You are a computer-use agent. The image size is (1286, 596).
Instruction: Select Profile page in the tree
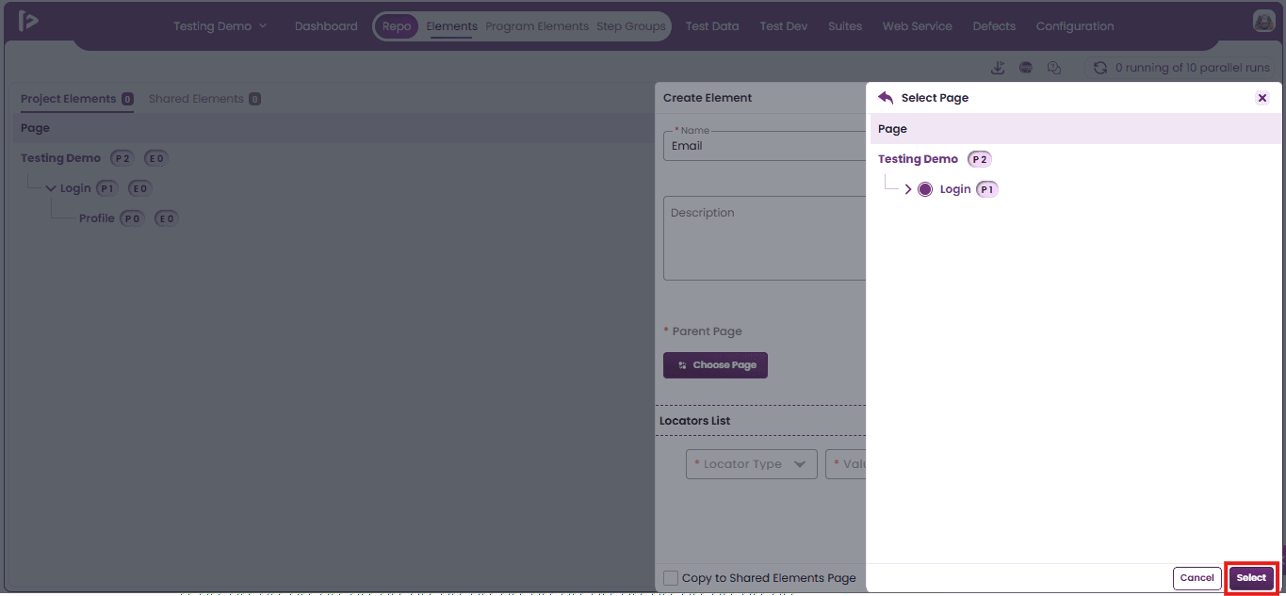[x=96, y=218]
